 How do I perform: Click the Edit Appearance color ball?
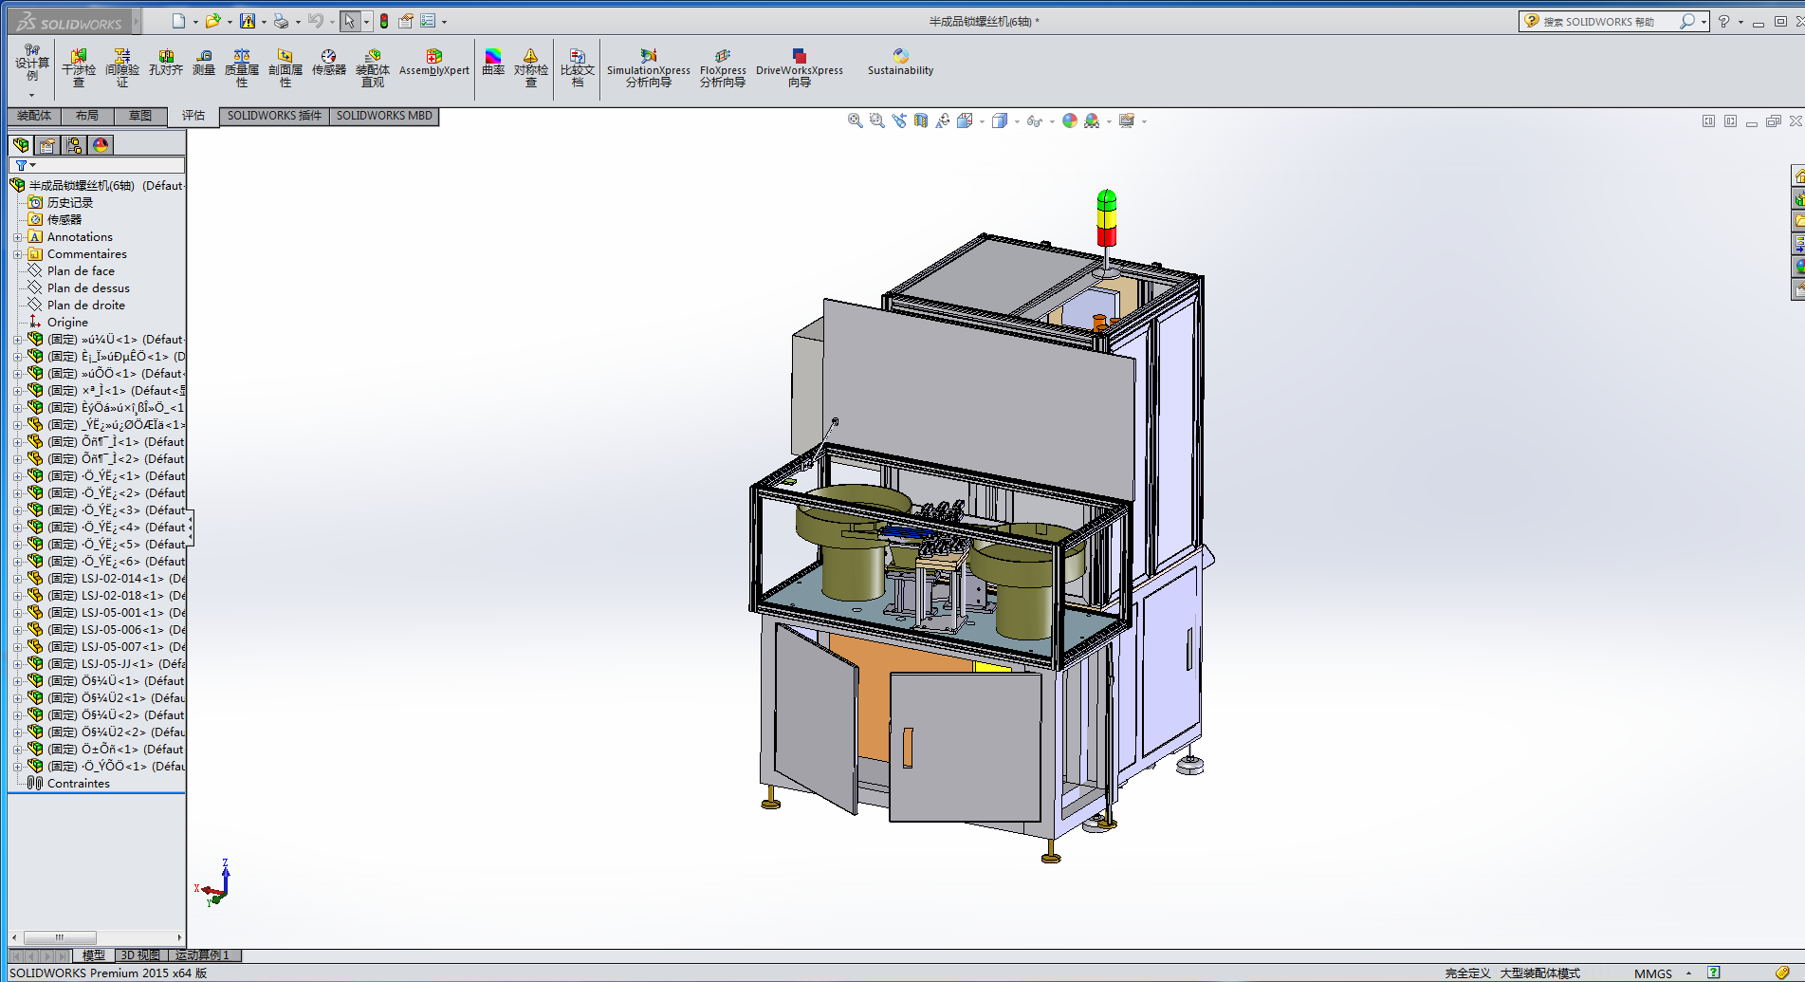coord(1070,120)
